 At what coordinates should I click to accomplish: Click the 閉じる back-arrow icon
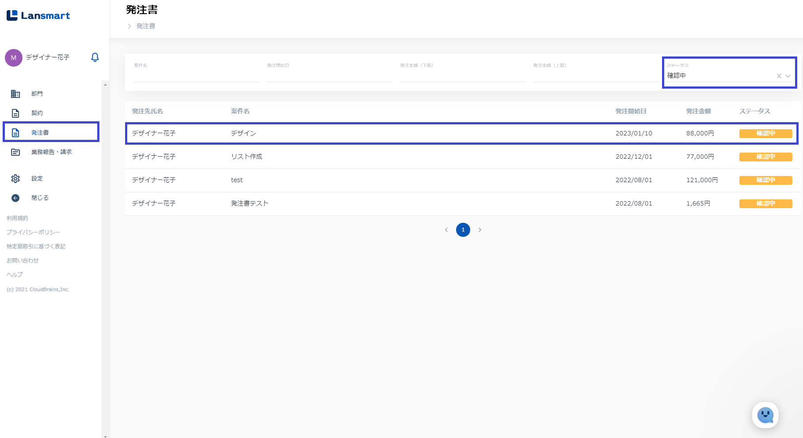[x=15, y=198]
